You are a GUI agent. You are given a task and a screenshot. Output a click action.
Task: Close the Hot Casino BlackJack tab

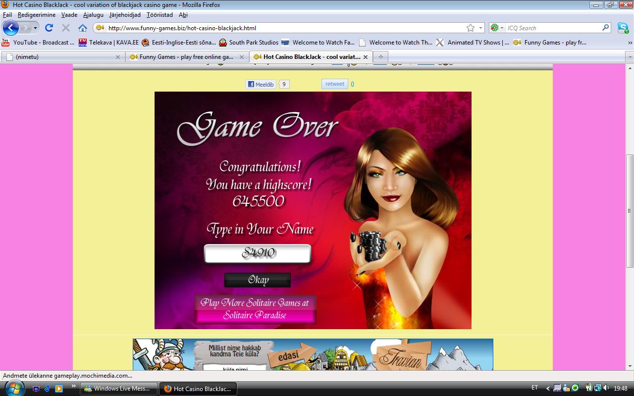click(366, 57)
